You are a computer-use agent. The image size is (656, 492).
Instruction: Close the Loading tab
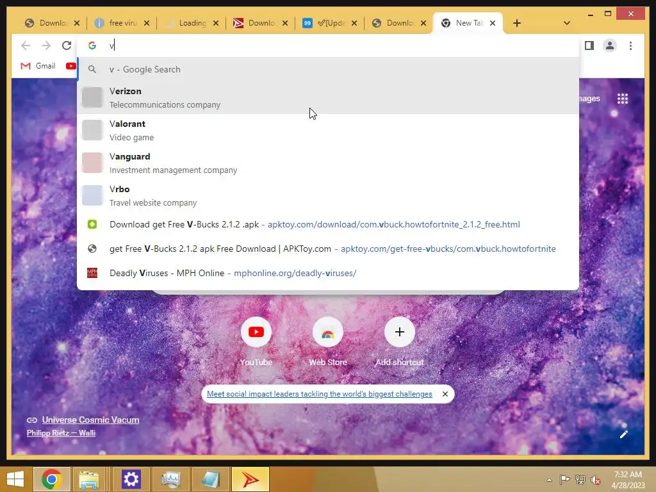pyautogui.click(x=215, y=23)
